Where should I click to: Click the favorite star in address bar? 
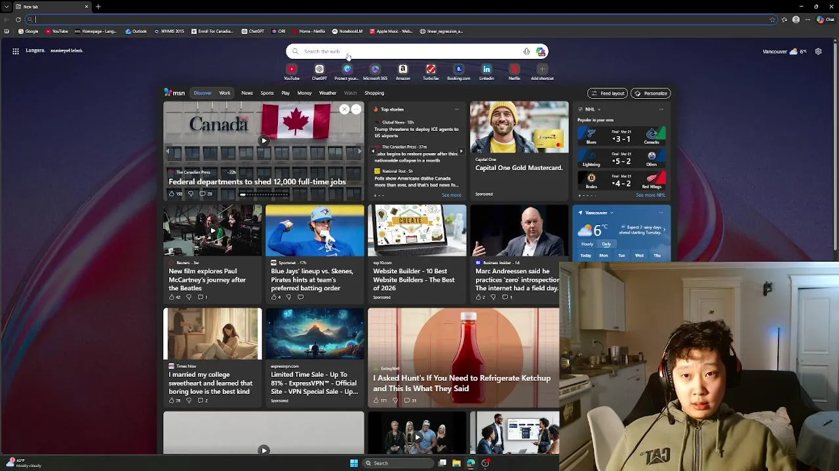(773, 20)
